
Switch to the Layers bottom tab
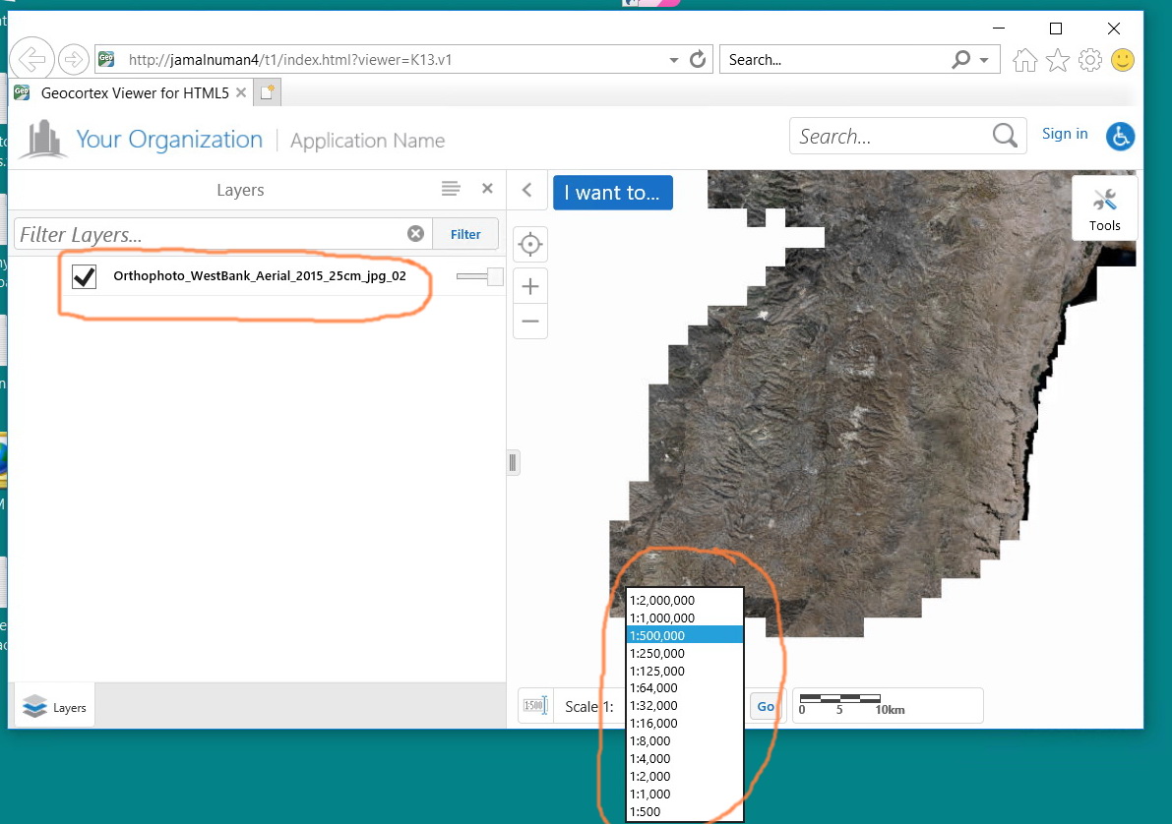[x=54, y=707]
